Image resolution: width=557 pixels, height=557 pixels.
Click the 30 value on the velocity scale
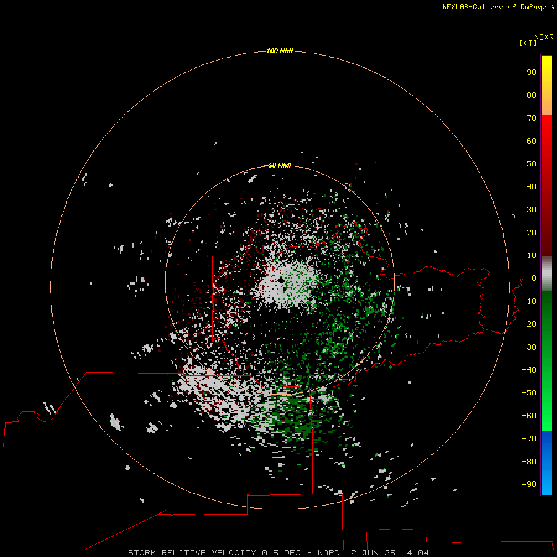point(532,210)
